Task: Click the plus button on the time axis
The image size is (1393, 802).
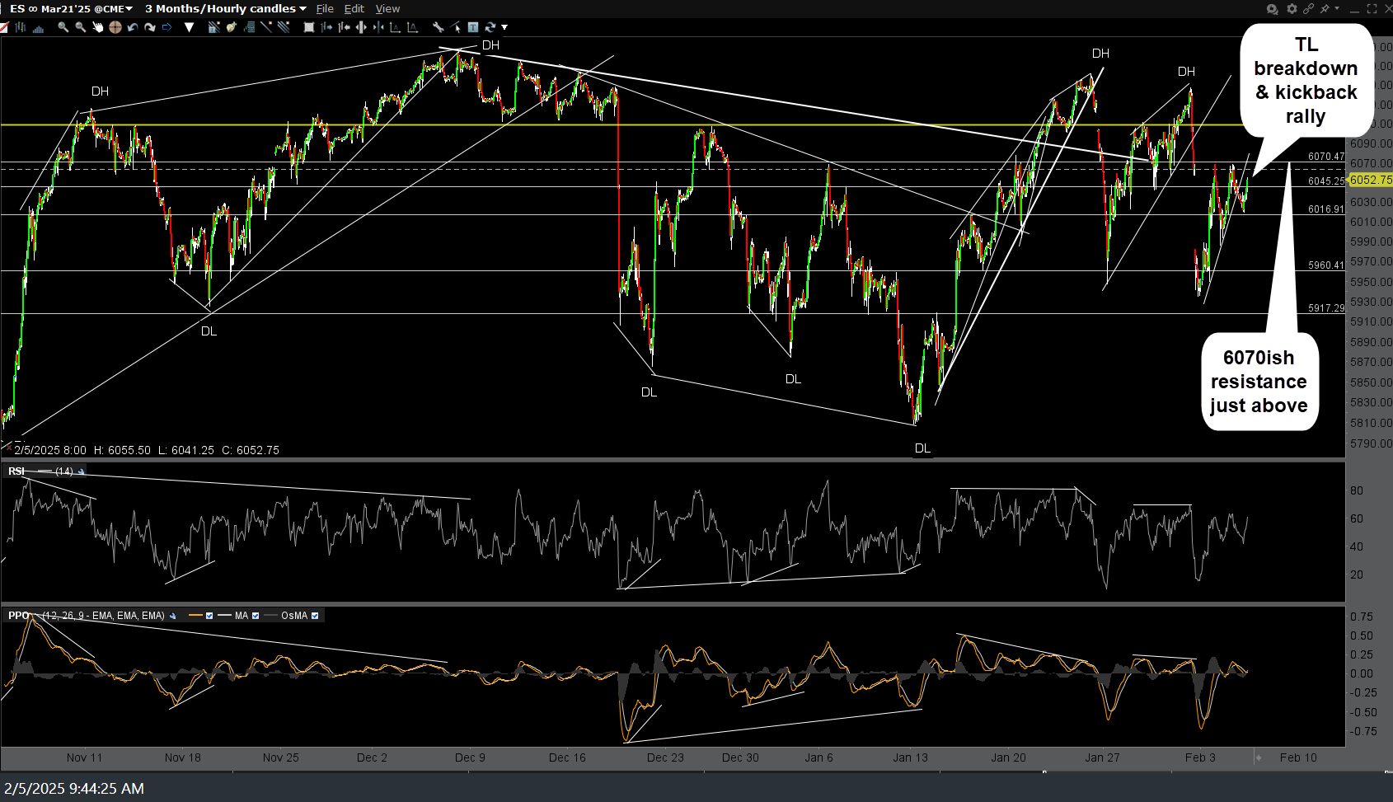Action: point(1259,757)
